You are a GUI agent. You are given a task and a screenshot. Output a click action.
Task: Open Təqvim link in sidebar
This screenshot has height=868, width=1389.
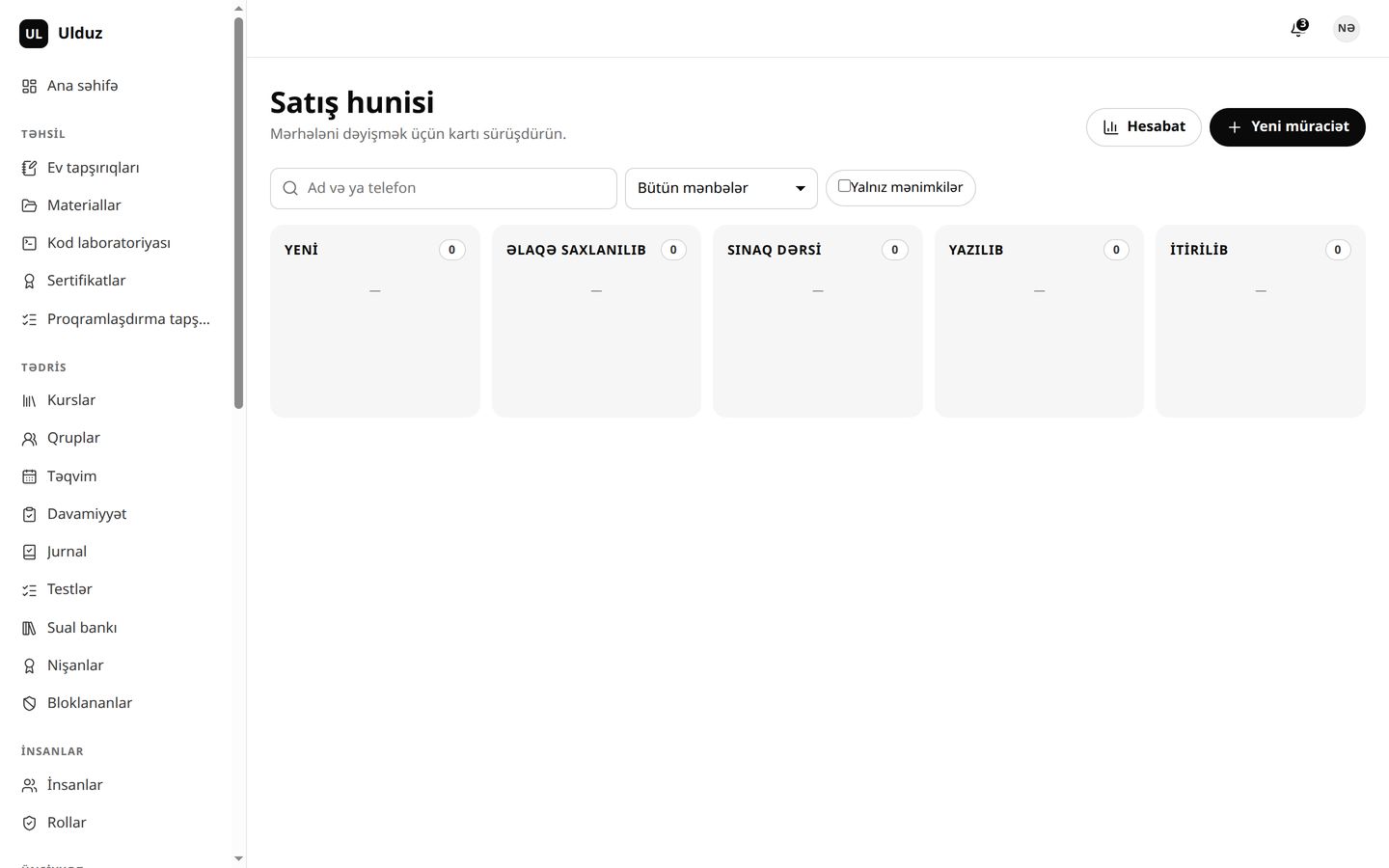tap(115, 476)
